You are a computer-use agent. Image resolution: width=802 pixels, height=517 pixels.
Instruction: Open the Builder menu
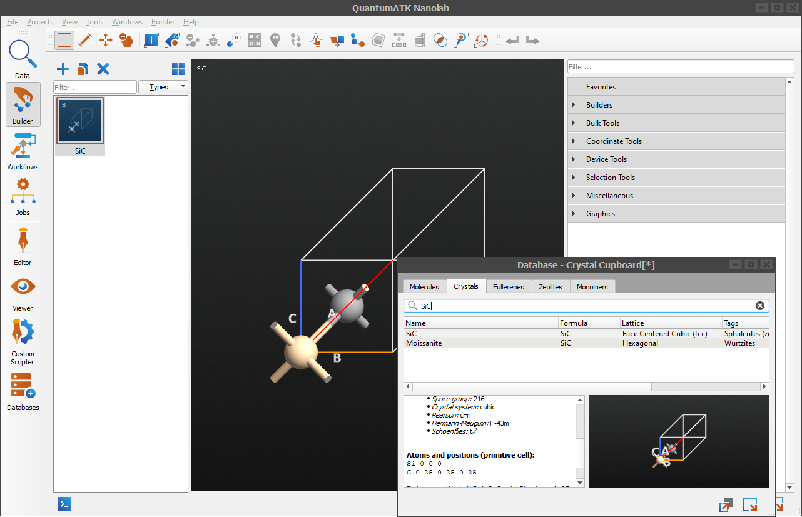163,22
